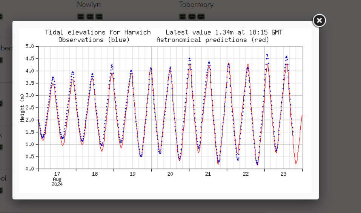Click the cut-off chart icon under the 'ol' label
361x213 pixels.
click(x=1, y=190)
